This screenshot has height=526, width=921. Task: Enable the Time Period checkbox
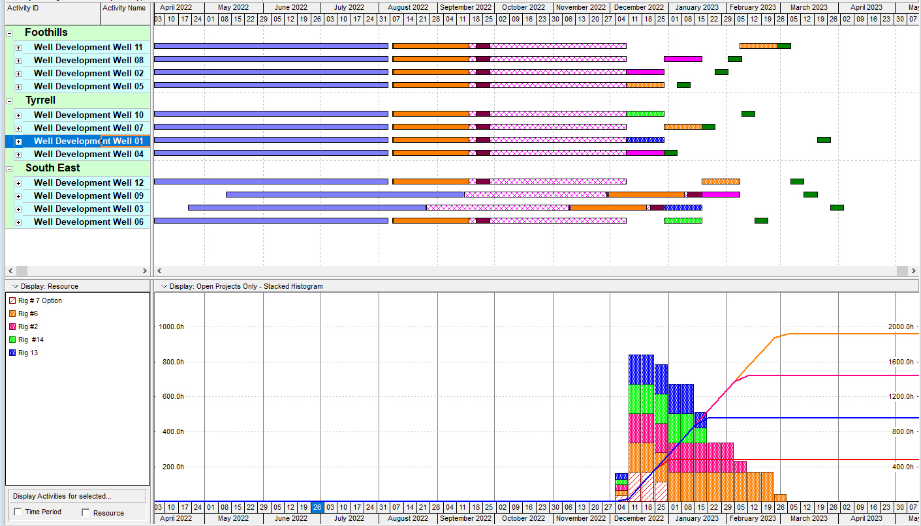[18, 512]
